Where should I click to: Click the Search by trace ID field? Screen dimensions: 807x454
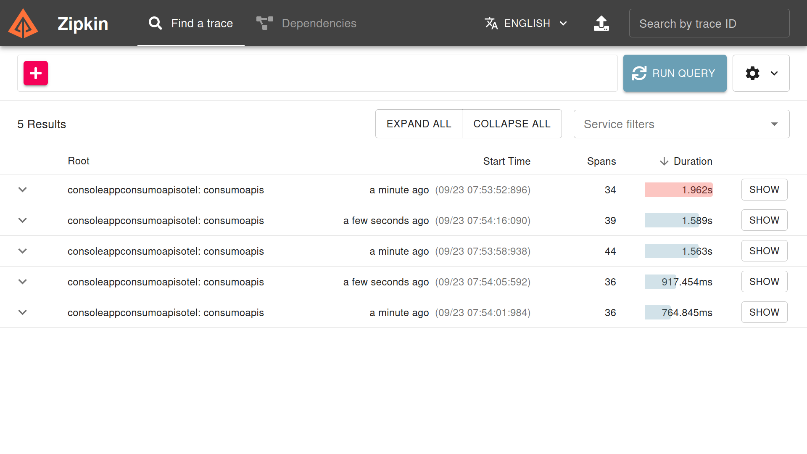click(x=709, y=24)
